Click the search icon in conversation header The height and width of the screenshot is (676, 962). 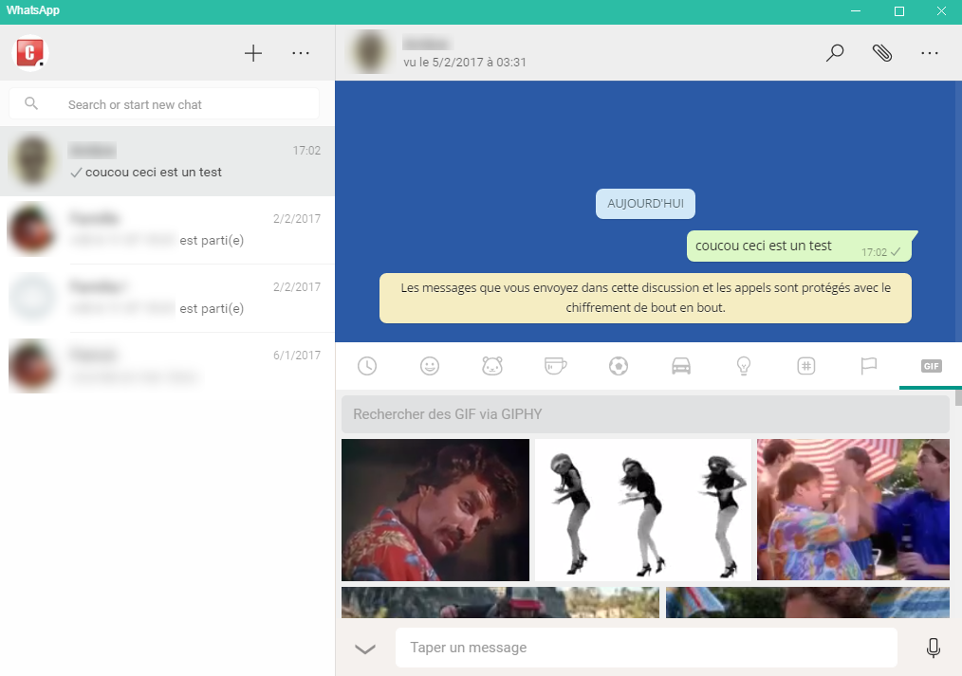tap(835, 53)
